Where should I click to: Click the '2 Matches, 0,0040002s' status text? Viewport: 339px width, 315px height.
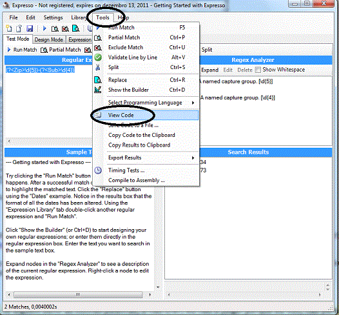(x=30, y=307)
